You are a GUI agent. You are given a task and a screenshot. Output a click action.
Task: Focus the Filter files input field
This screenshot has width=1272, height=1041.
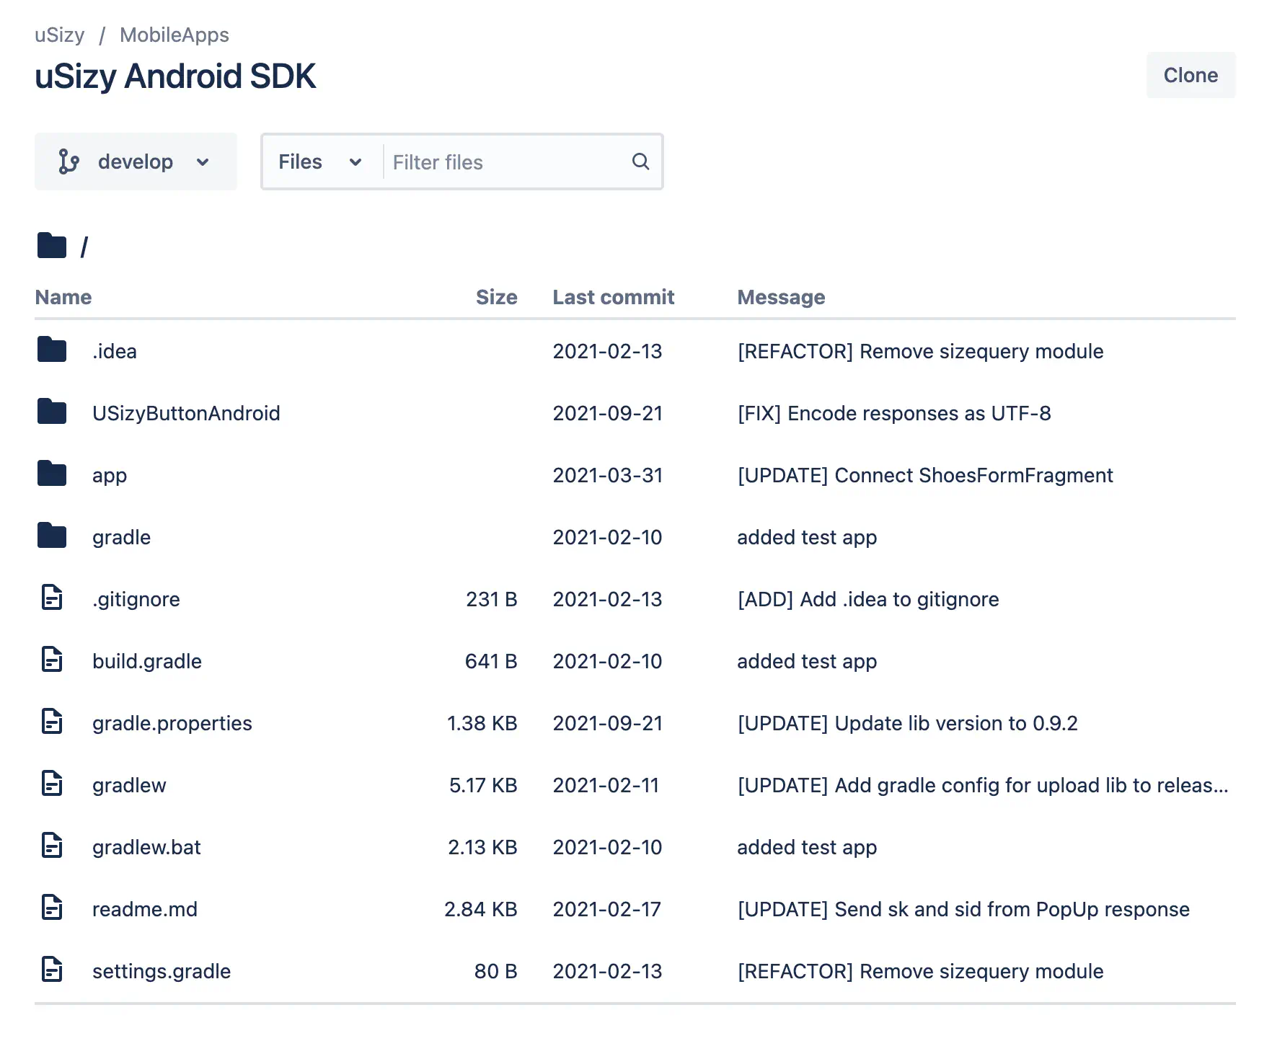point(505,162)
